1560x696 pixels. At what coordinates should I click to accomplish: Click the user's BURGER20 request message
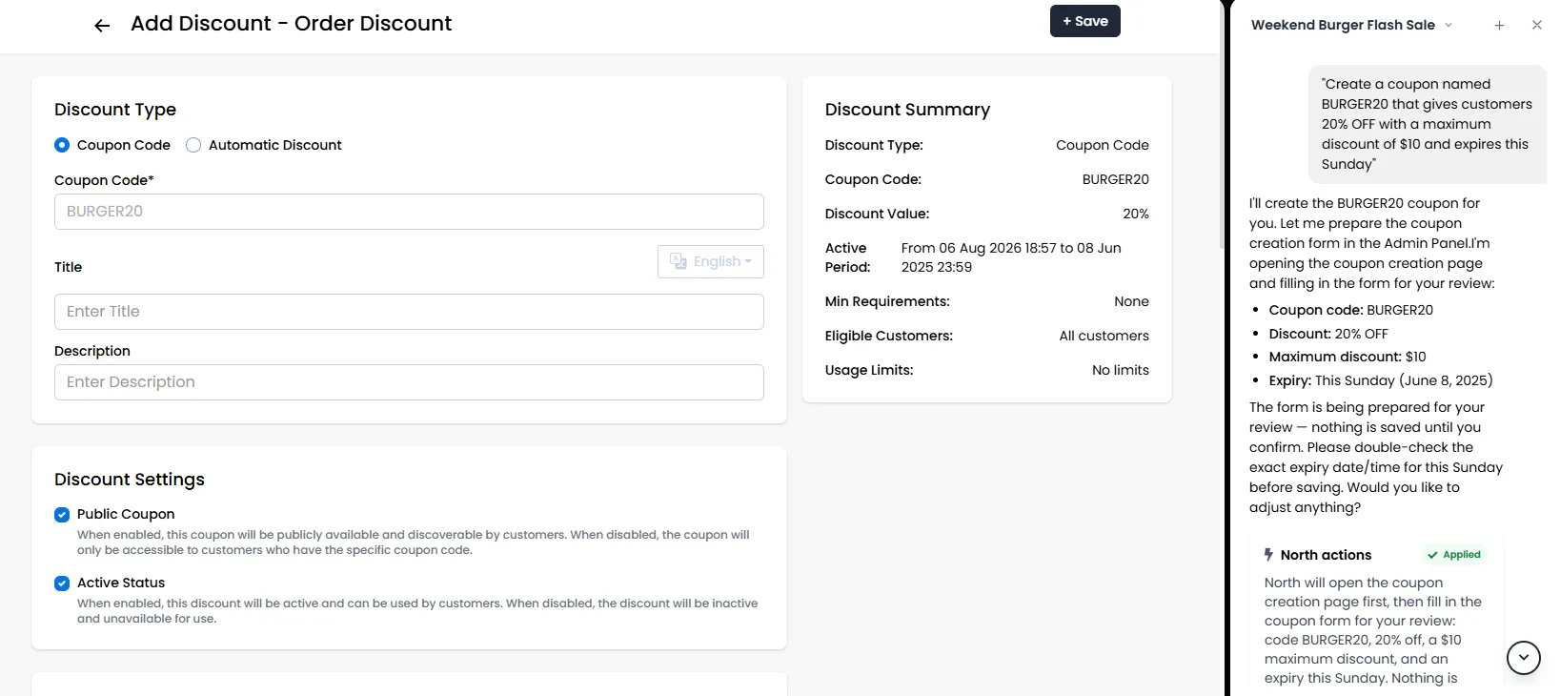(x=1427, y=124)
